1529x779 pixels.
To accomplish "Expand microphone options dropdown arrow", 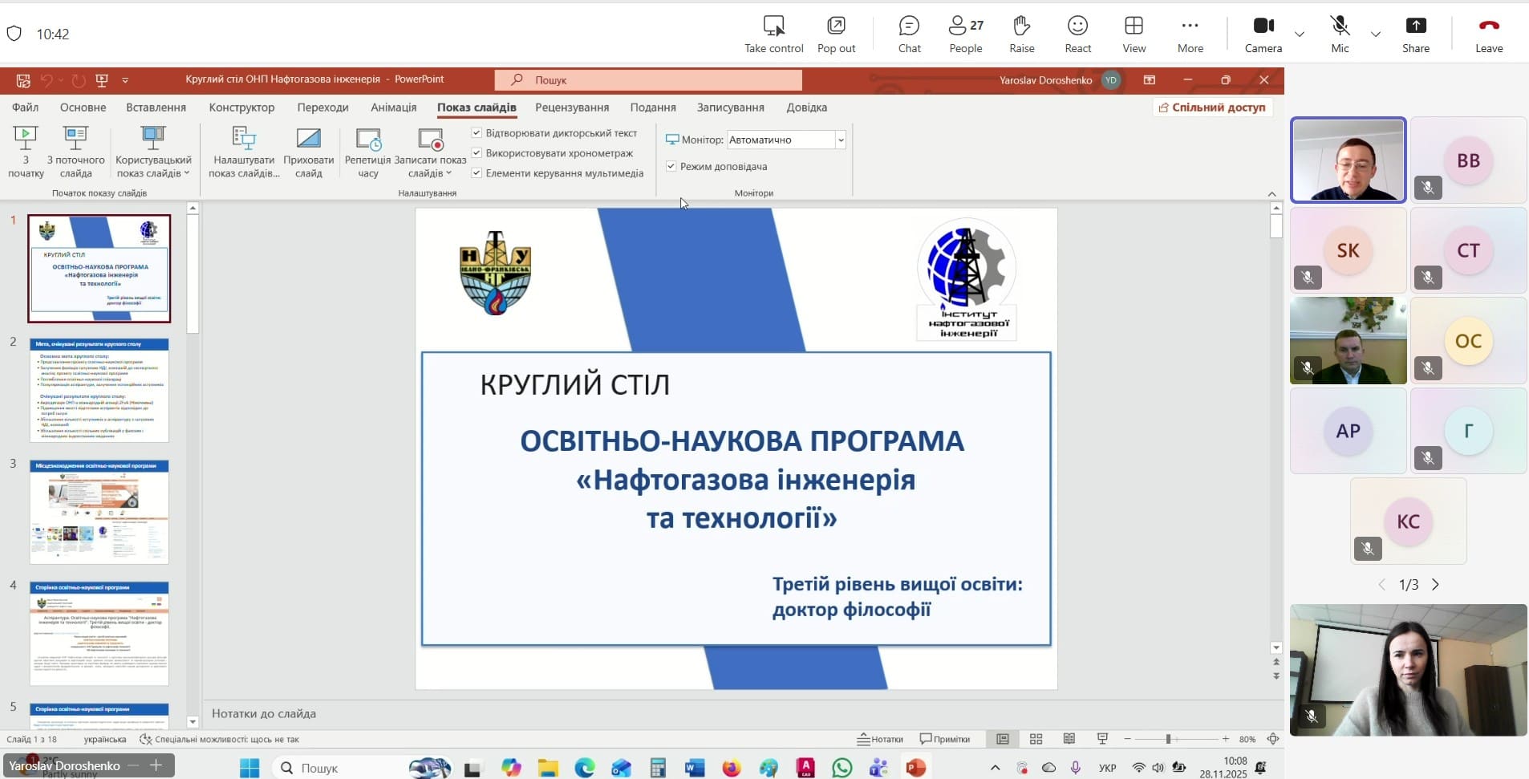I will (1376, 34).
